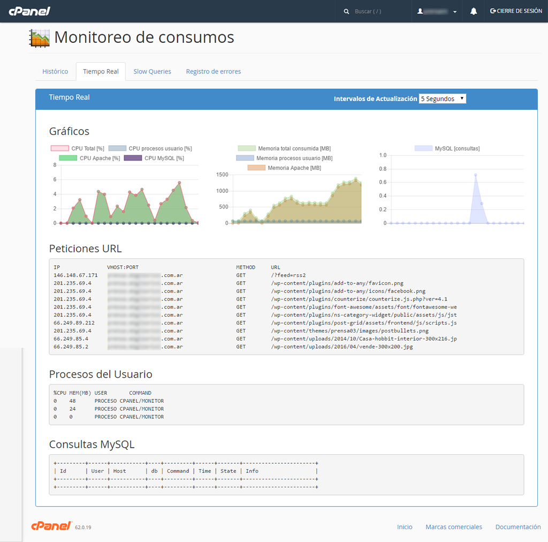Viewport: 548px width, 542px height.
Task: Hide the Memoria Apache series
Action: coord(256,168)
